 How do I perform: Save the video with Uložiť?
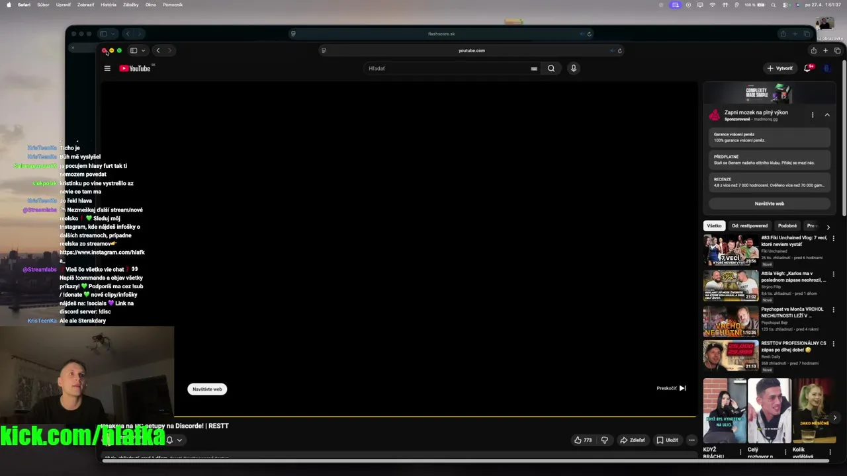(x=667, y=440)
